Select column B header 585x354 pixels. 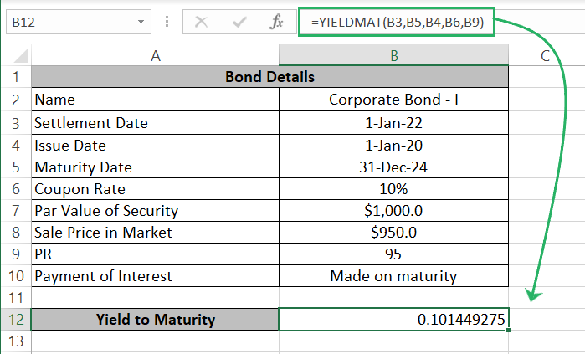[393, 56]
